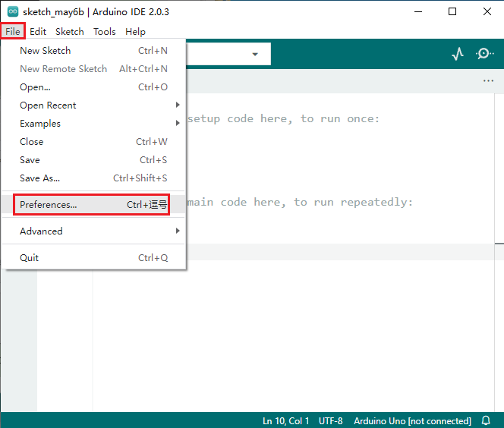Screen dimensions: 504x428
Task: Click Arduino Uno [not connected] status
Action: tap(412, 421)
